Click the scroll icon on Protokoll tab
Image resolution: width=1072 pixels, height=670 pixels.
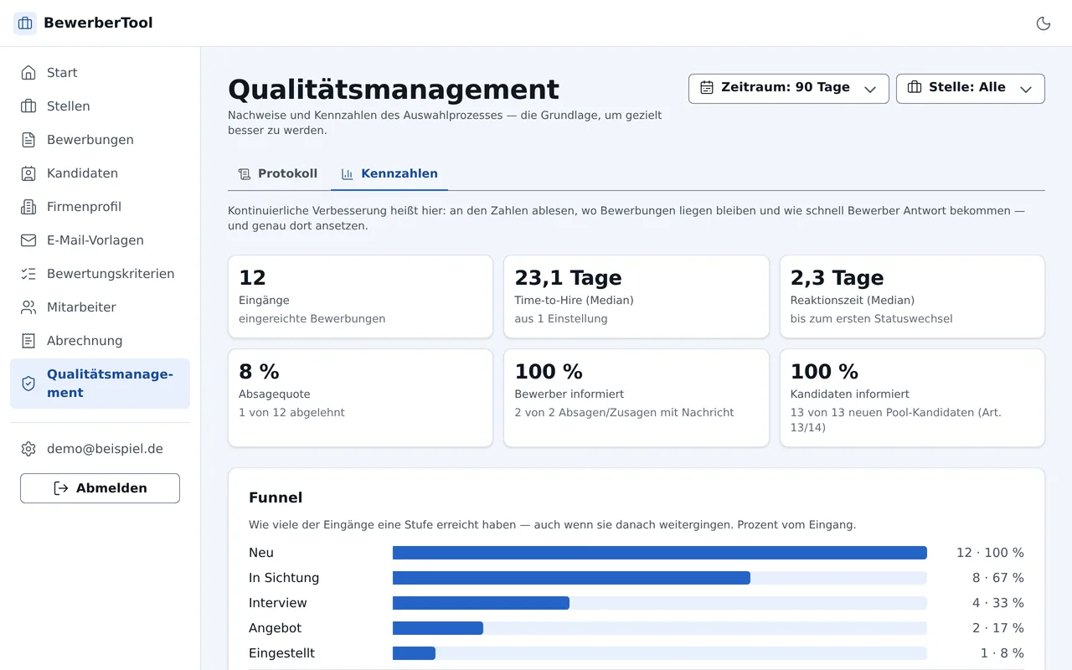[245, 174]
